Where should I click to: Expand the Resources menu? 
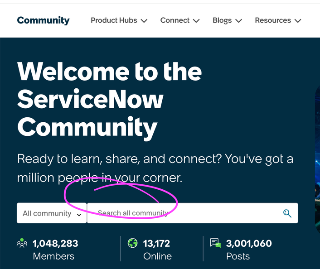pyautogui.click(x=278, y=20)
